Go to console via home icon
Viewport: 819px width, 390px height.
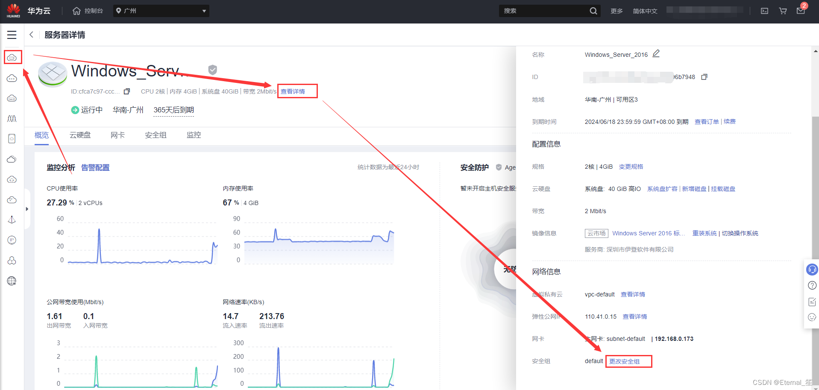(76, 11)
